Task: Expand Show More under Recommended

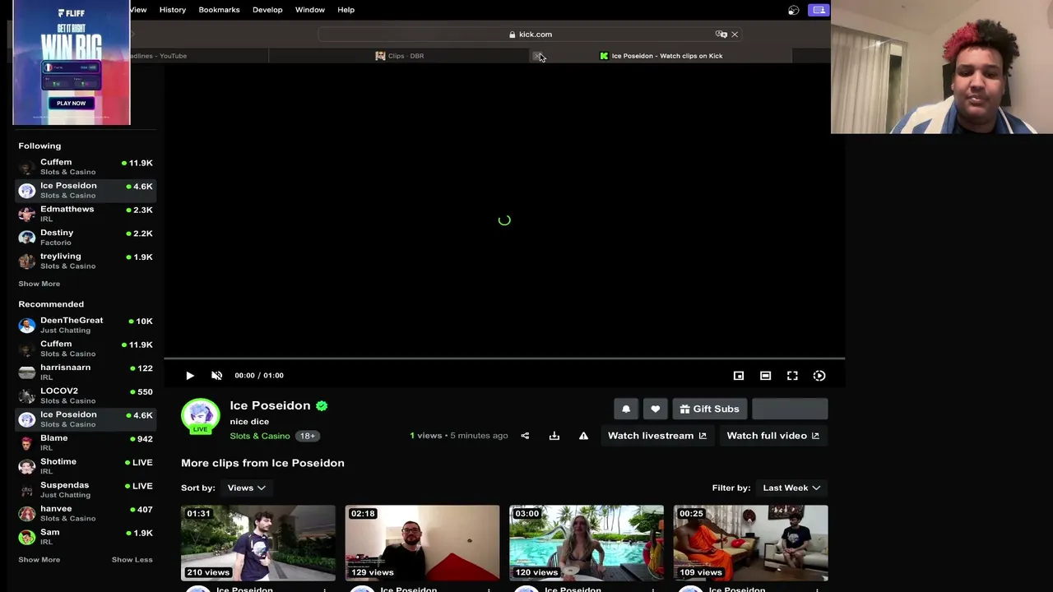Action: point(39,560)
